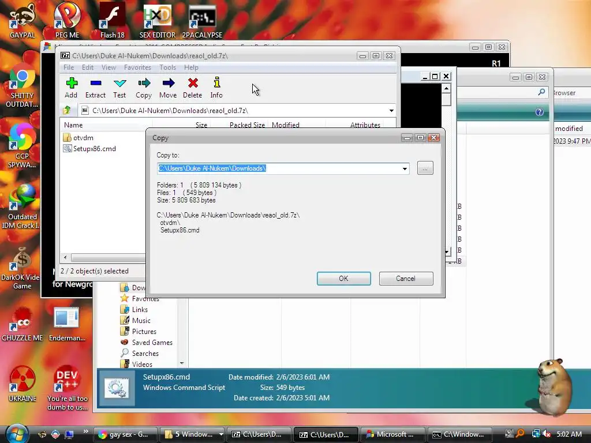Screen dimensions: 591x443
Task: Open the Edit menu in 7-Zip
Action: click(88, 67)
